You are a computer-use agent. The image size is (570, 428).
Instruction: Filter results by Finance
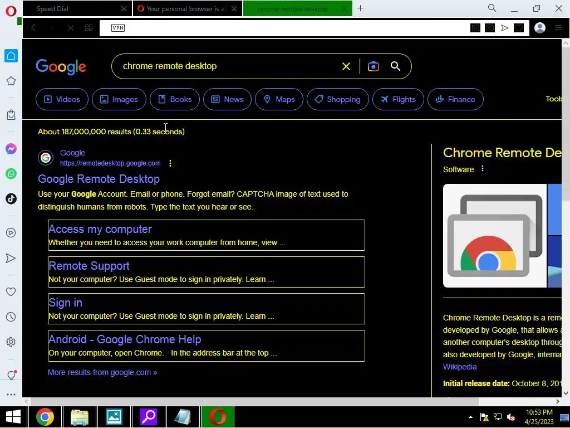click(455, 99)
